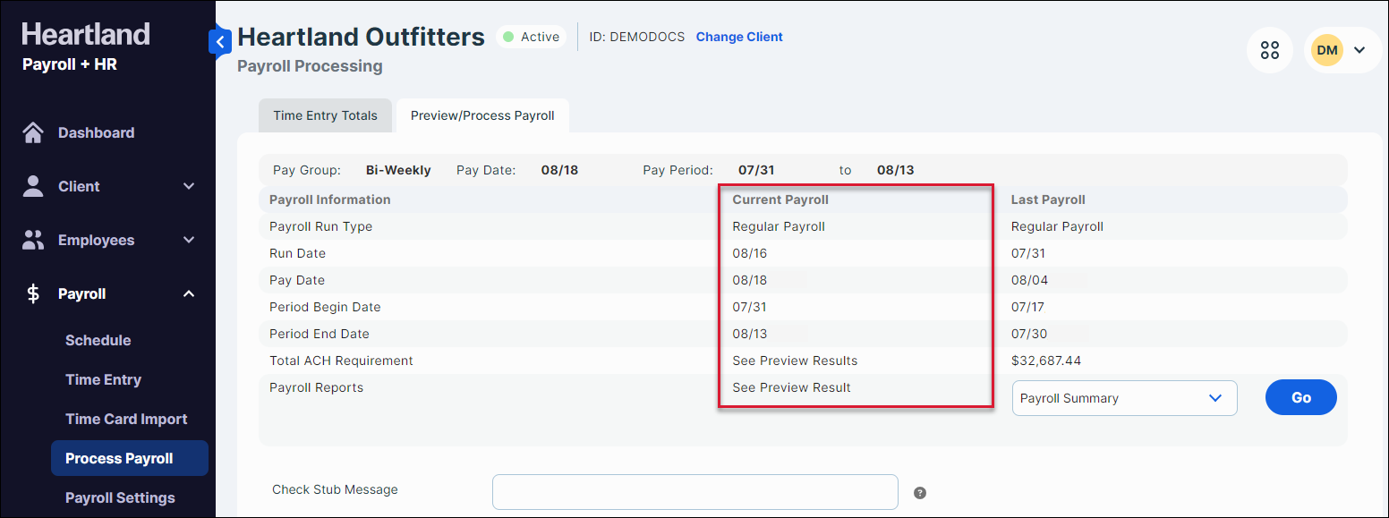
Task: Click the Last Payroll ACH amount $32,687.44
Action: point(1046,361)
